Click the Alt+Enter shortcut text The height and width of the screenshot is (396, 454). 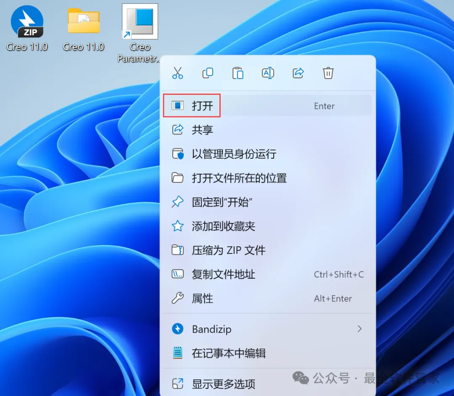(x=333, y=299)
